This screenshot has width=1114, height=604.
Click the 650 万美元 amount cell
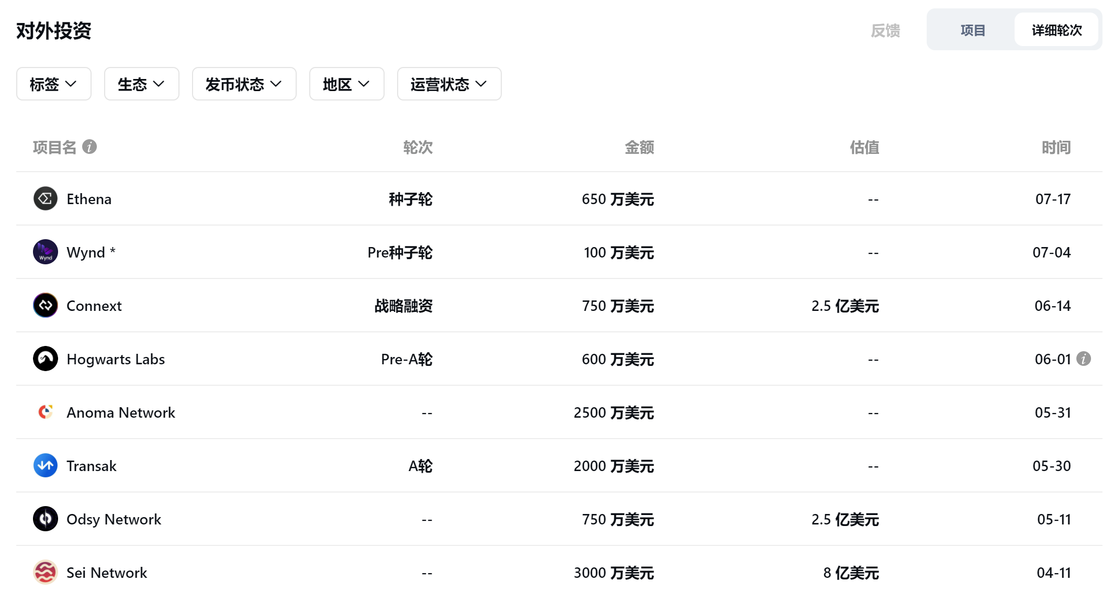(618, 199)
